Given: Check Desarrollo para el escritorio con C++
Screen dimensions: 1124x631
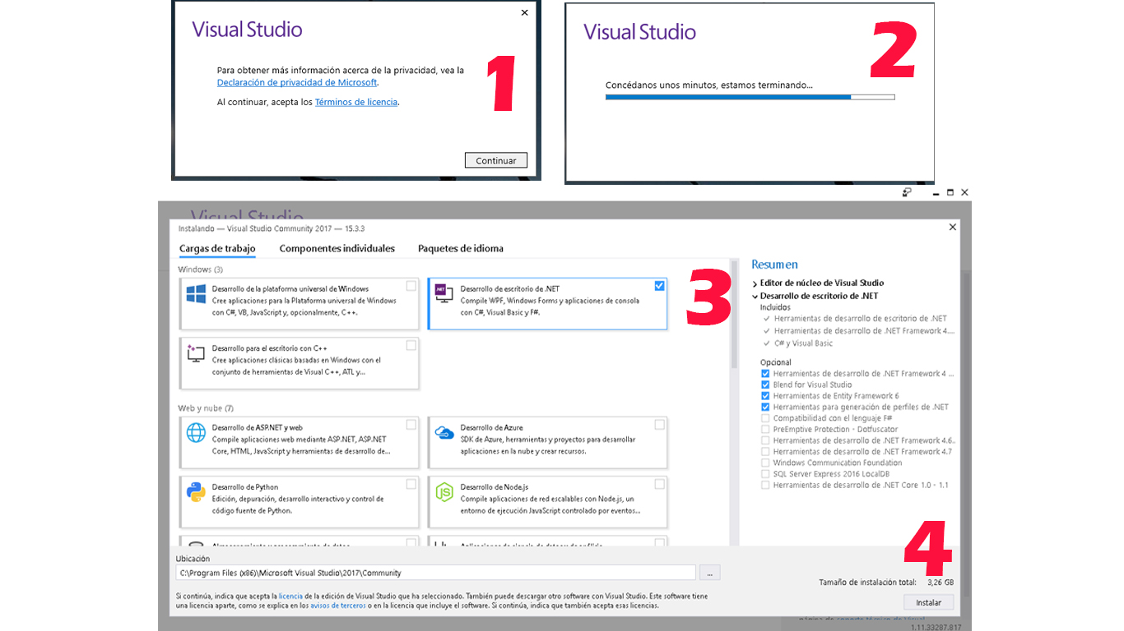Looking at the screenshot, I should pyautogui.click(x=411, y=345).
